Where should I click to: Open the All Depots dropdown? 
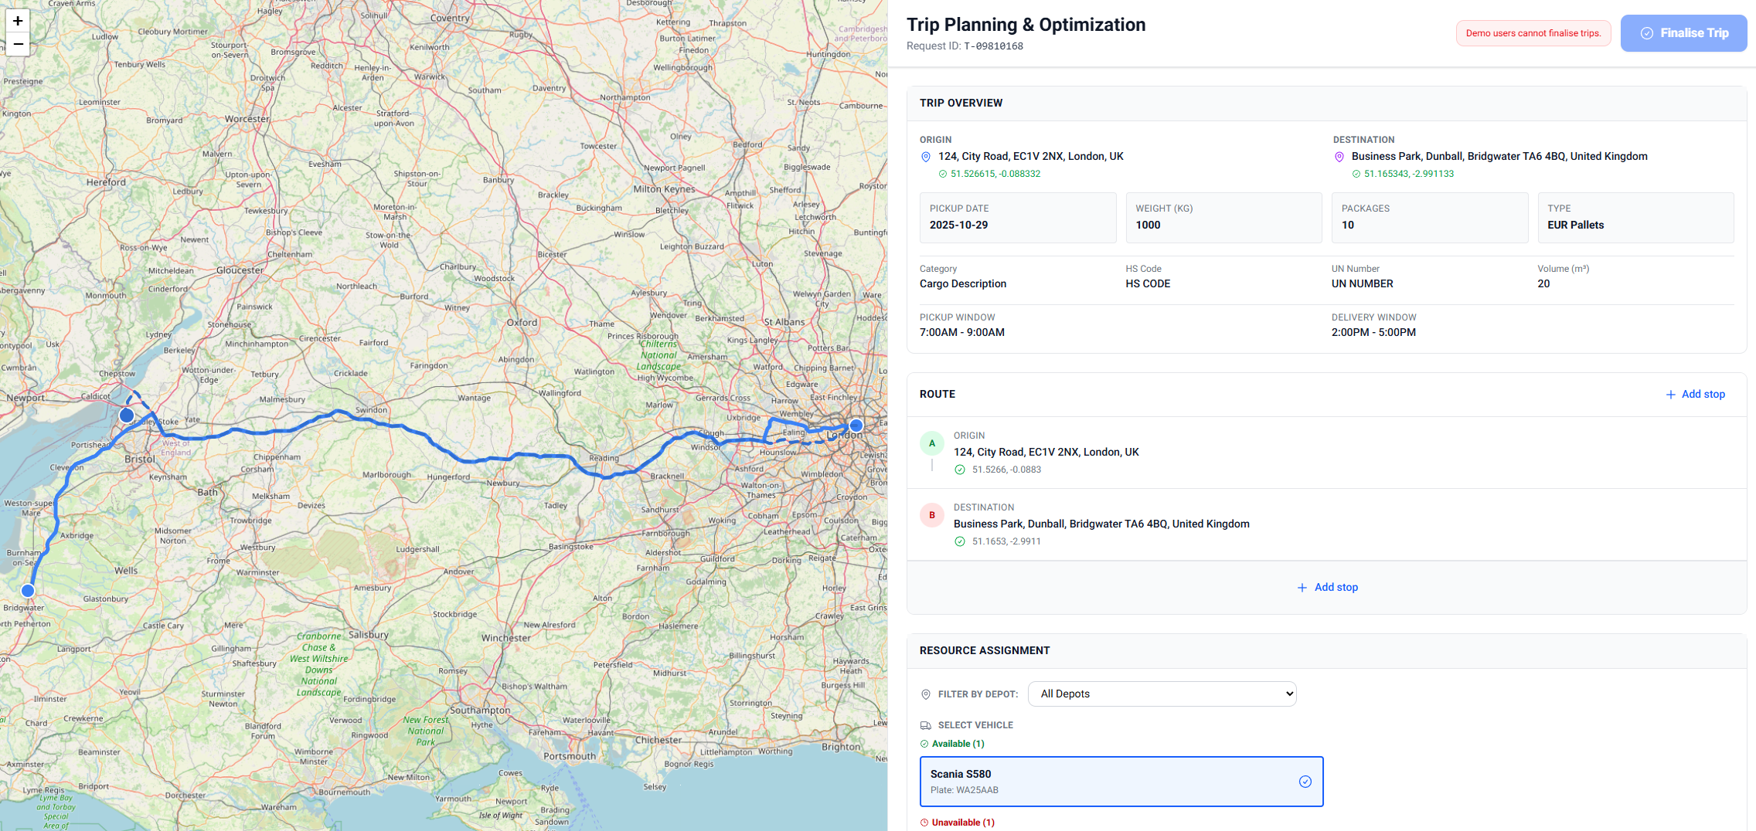coord(1162,694)
